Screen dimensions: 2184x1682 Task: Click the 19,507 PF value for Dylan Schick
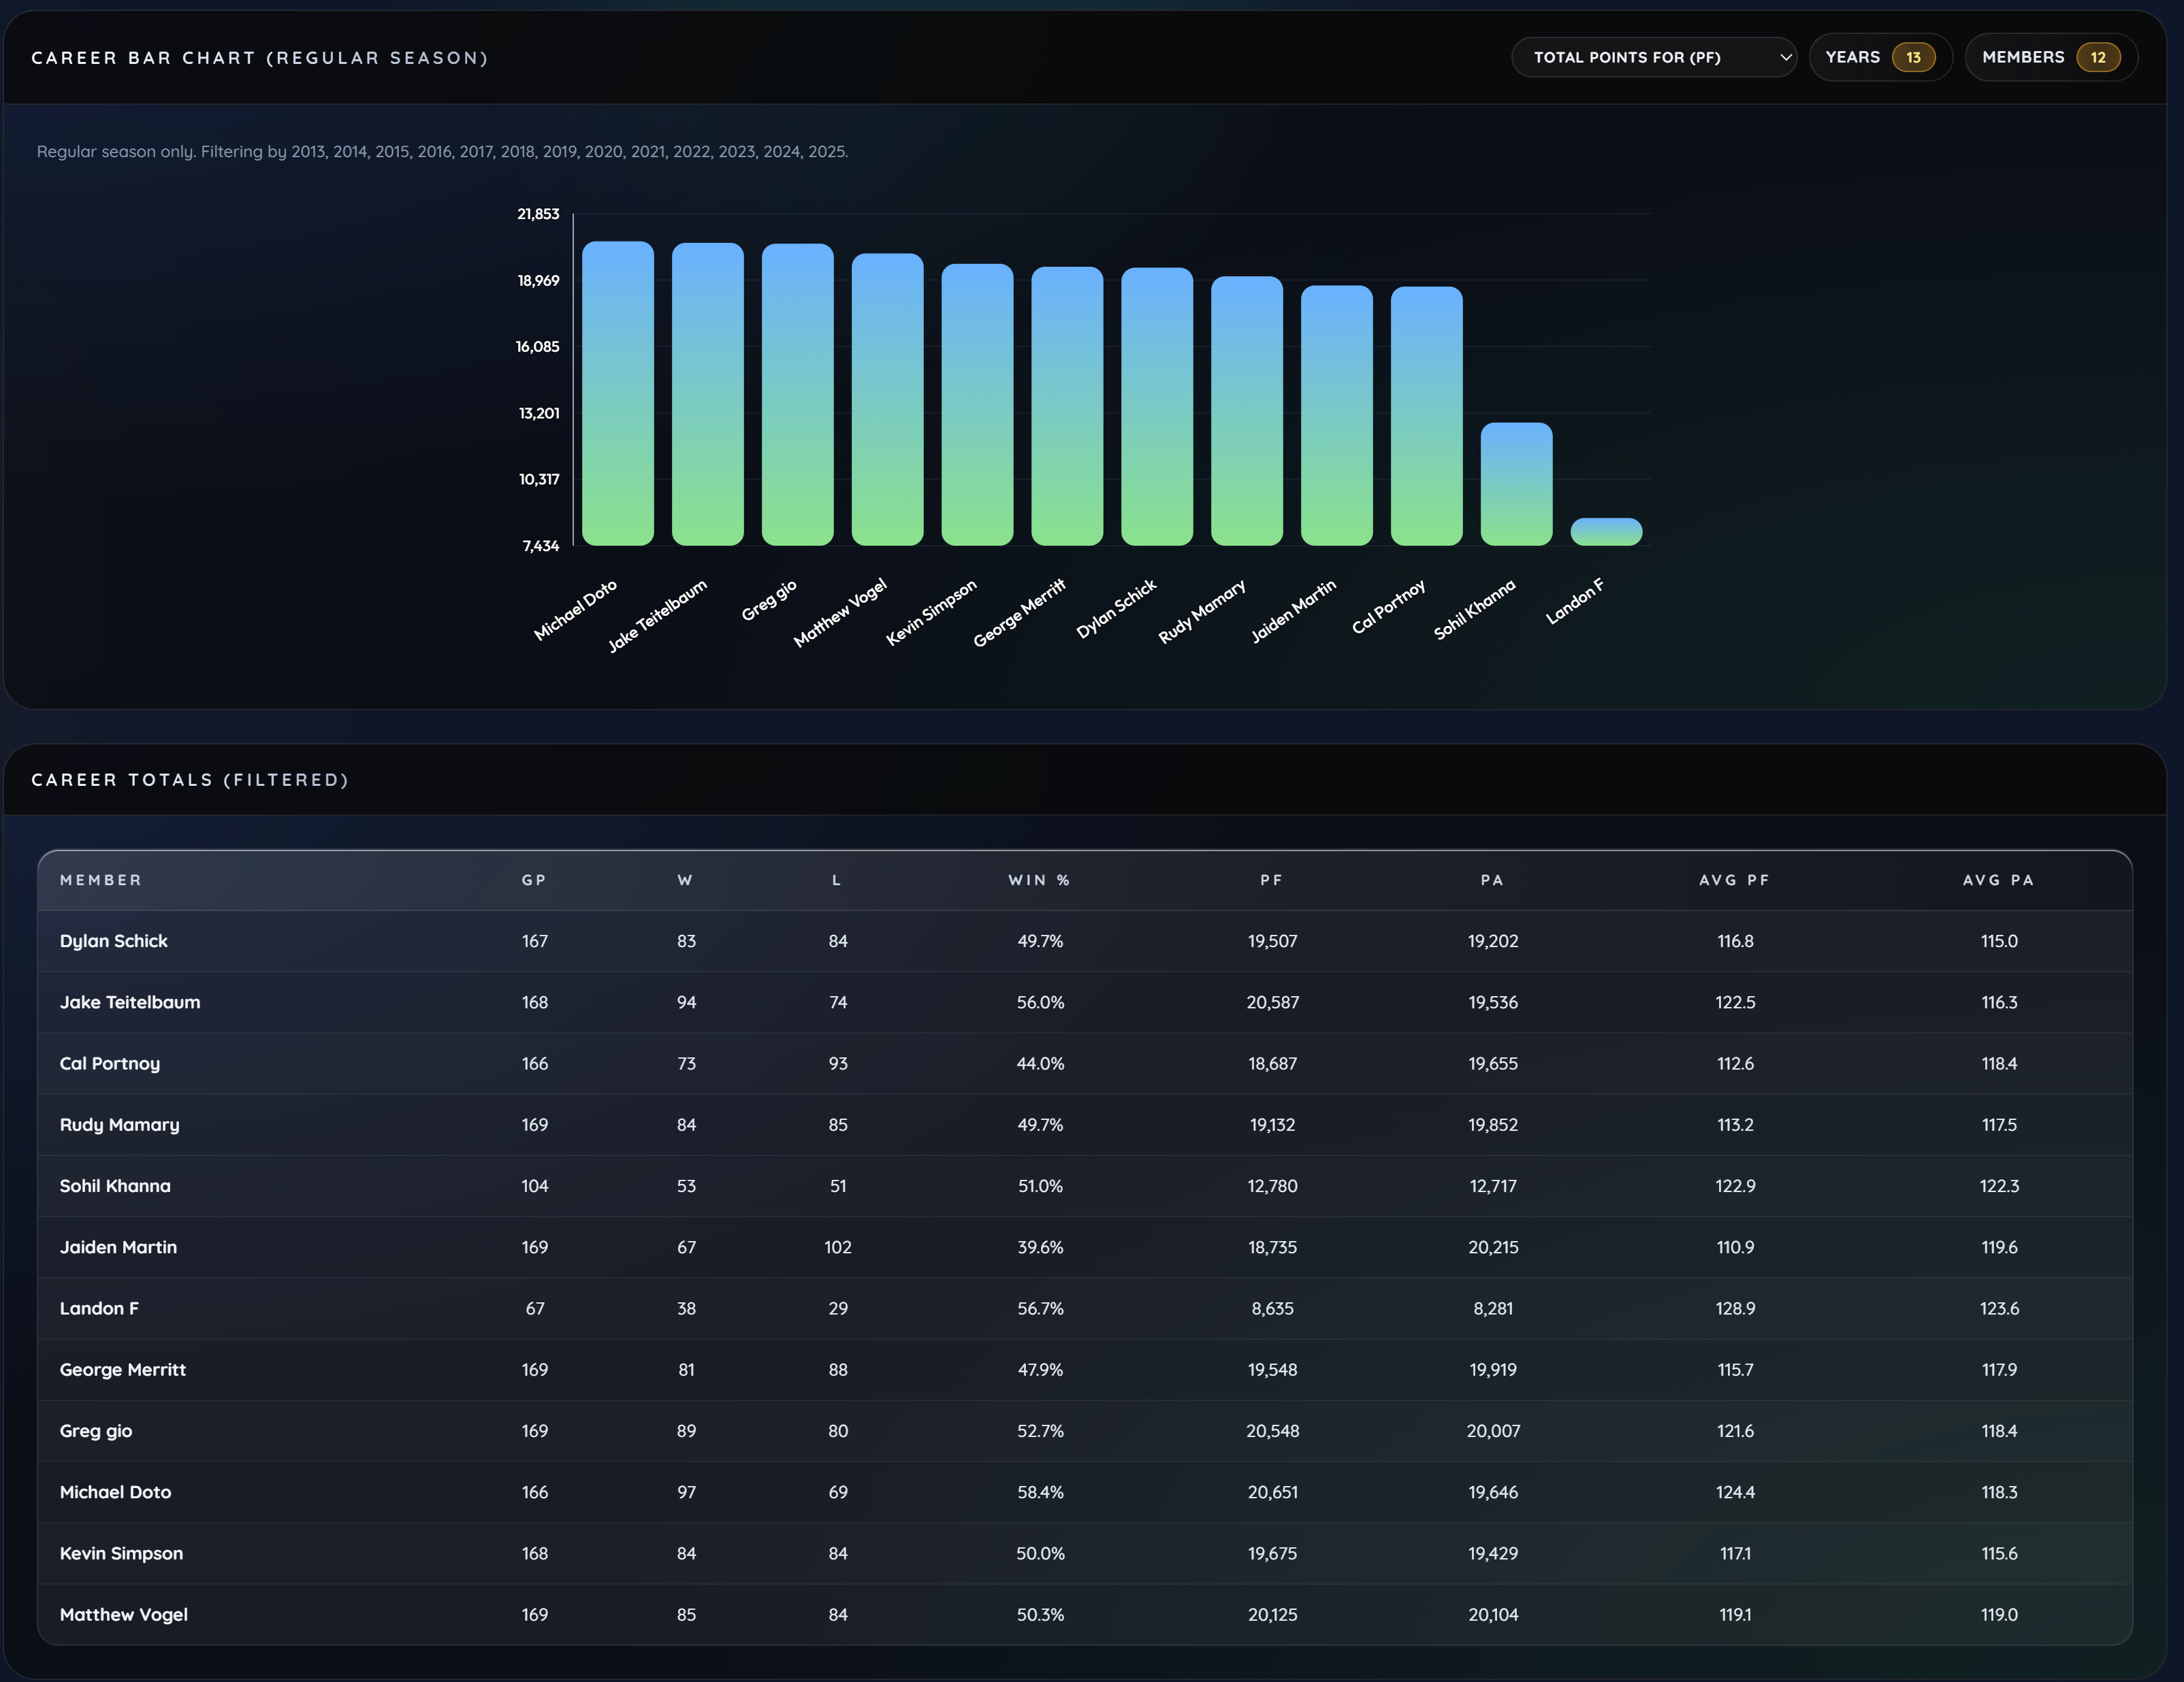point(1272,942)
